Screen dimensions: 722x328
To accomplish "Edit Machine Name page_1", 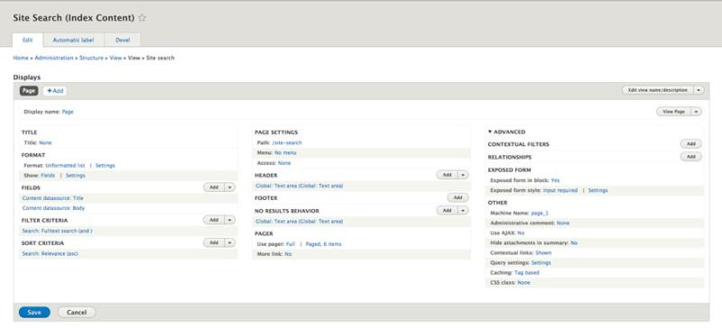I will 540,214.
